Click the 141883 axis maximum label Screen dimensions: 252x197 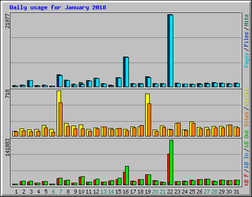(7, 147)
